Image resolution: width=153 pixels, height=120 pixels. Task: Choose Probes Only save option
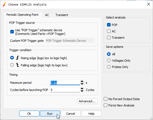coord(109,67)
